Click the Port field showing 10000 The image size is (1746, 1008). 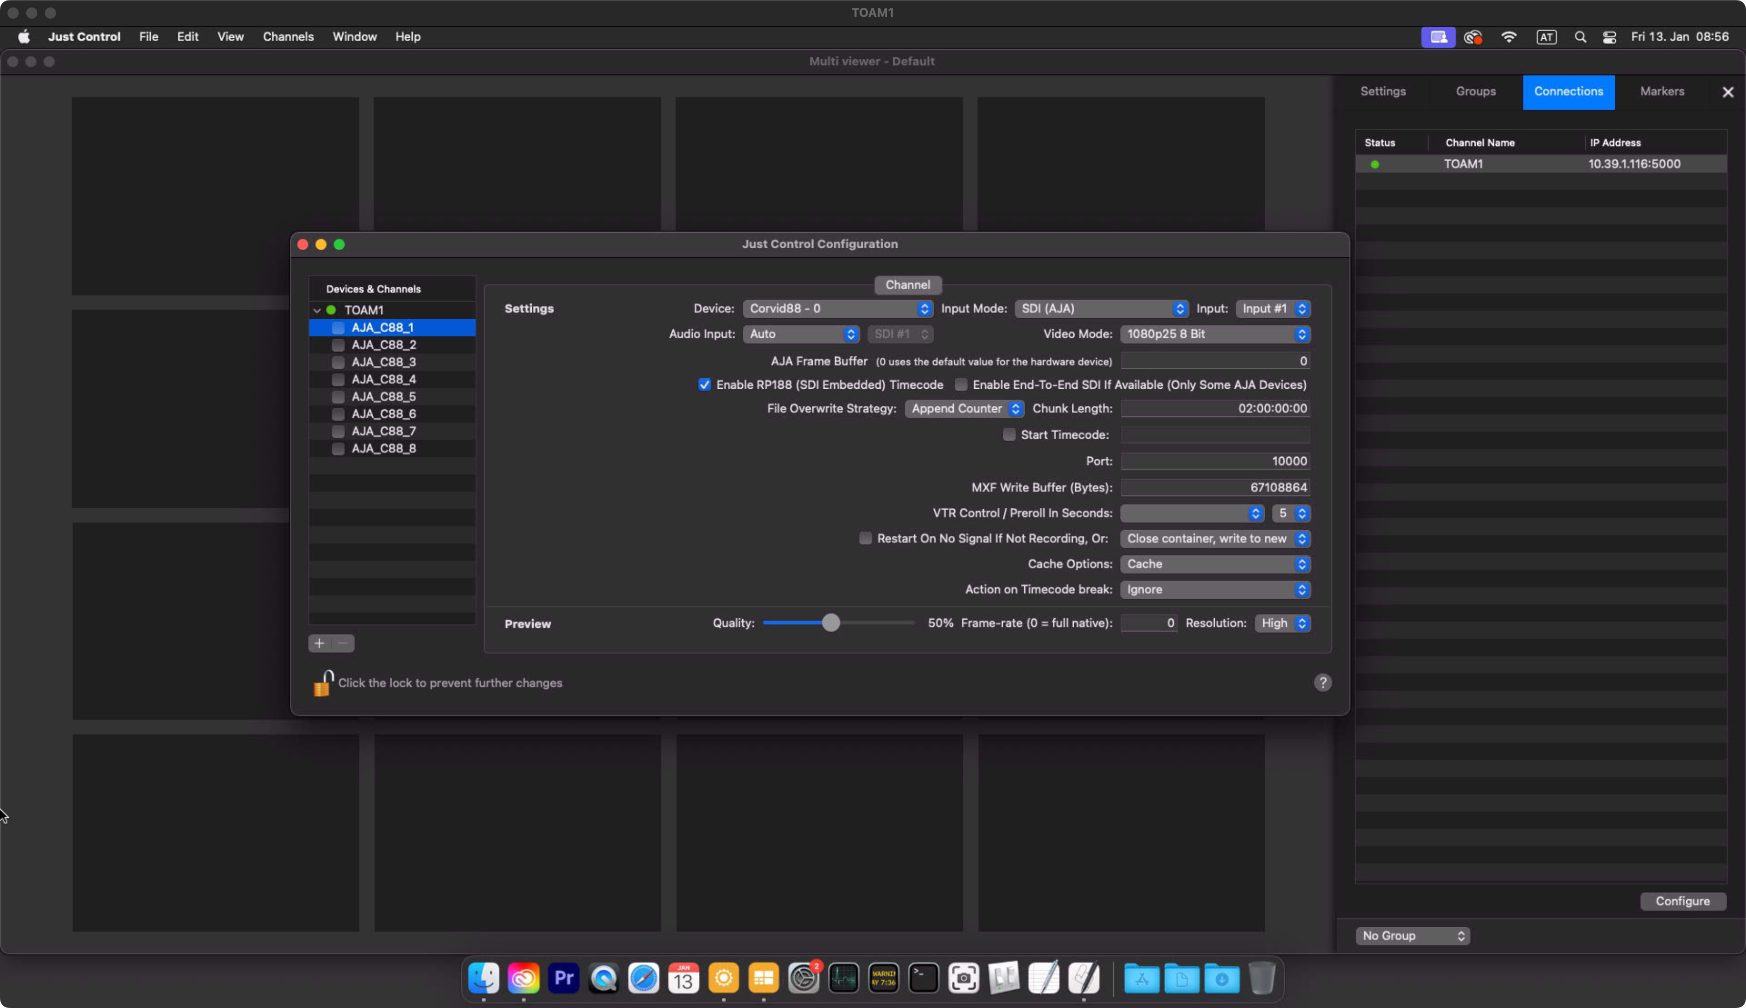[x=1215, y=461]
